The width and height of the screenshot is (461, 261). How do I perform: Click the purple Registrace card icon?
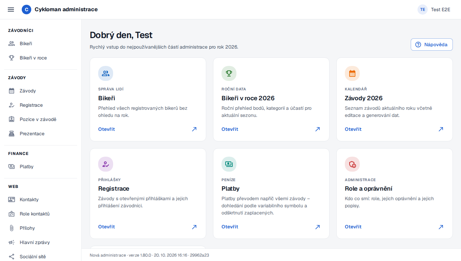coord(106,164)
